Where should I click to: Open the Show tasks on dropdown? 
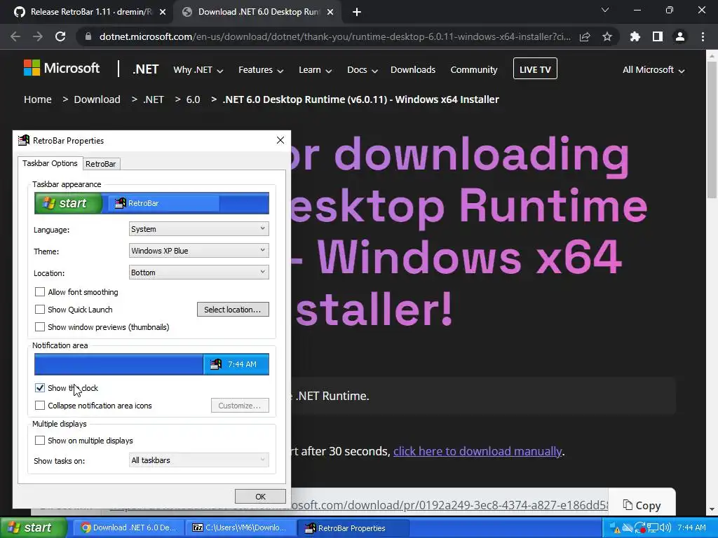198,460
